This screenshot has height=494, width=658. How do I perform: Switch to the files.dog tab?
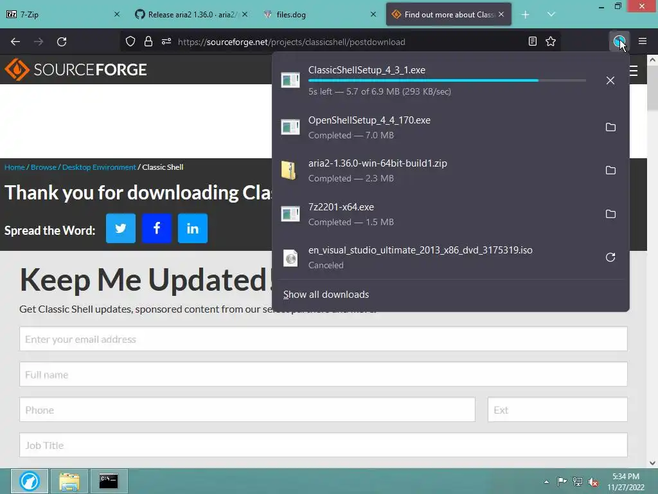coord(319,14)
